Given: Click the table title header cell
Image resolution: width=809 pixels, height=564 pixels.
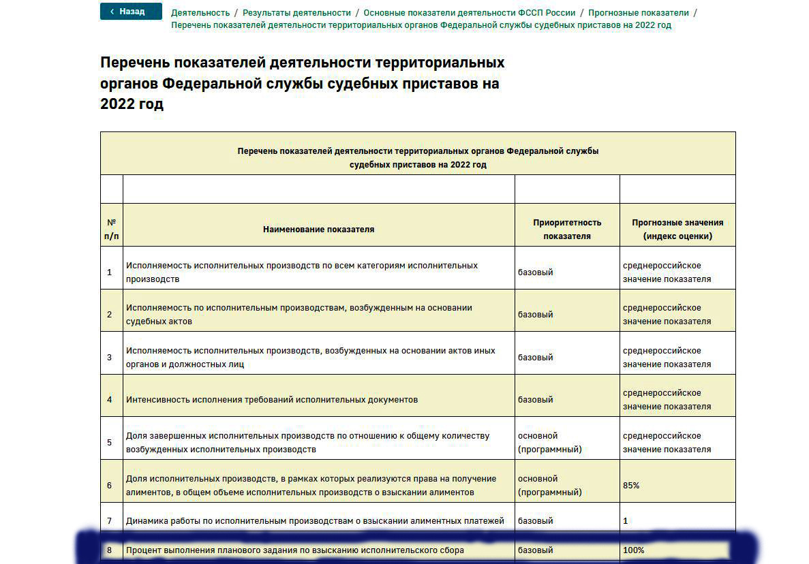Looking at the screenshot, I should click(418, 153).
